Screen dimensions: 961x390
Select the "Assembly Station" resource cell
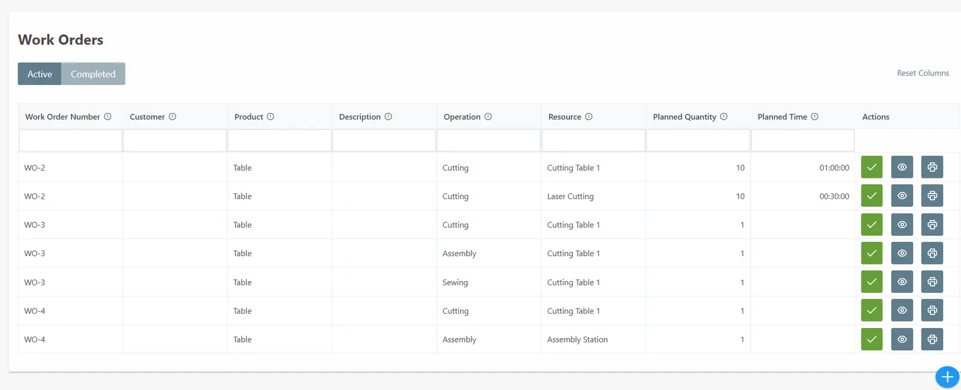(x=593, y=340)
